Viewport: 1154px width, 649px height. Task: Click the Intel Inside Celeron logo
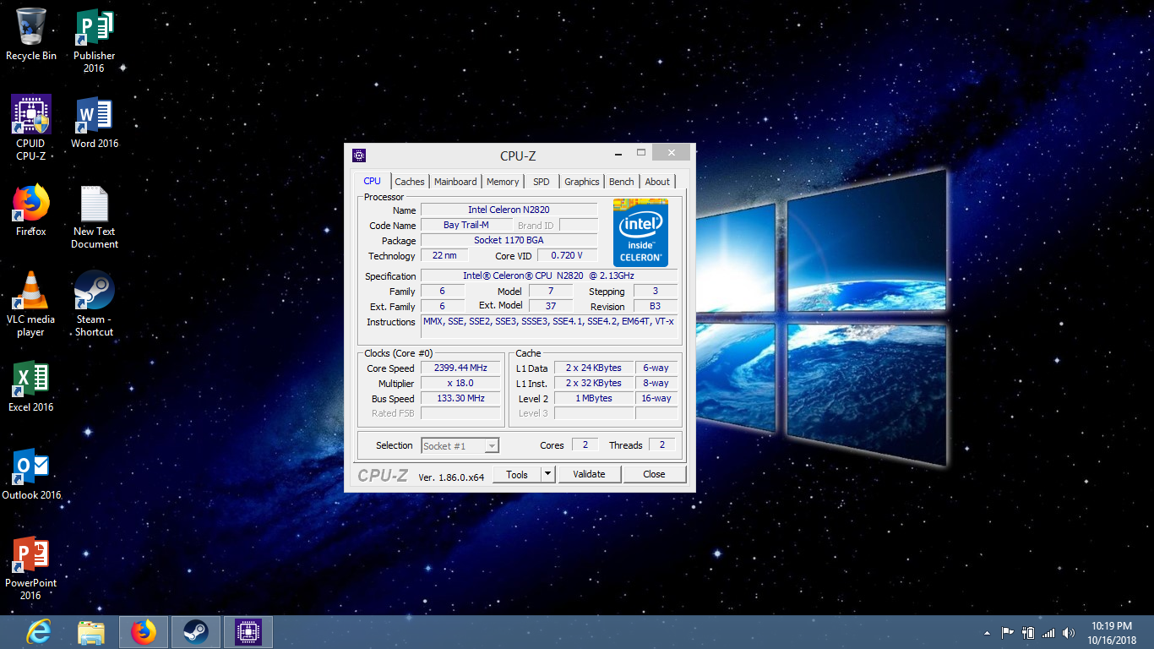pos(640,232)
